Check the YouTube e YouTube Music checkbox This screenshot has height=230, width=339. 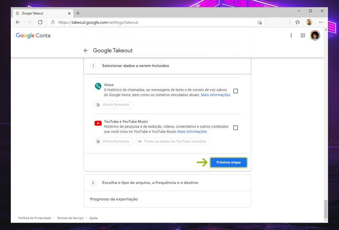point(236,128)
